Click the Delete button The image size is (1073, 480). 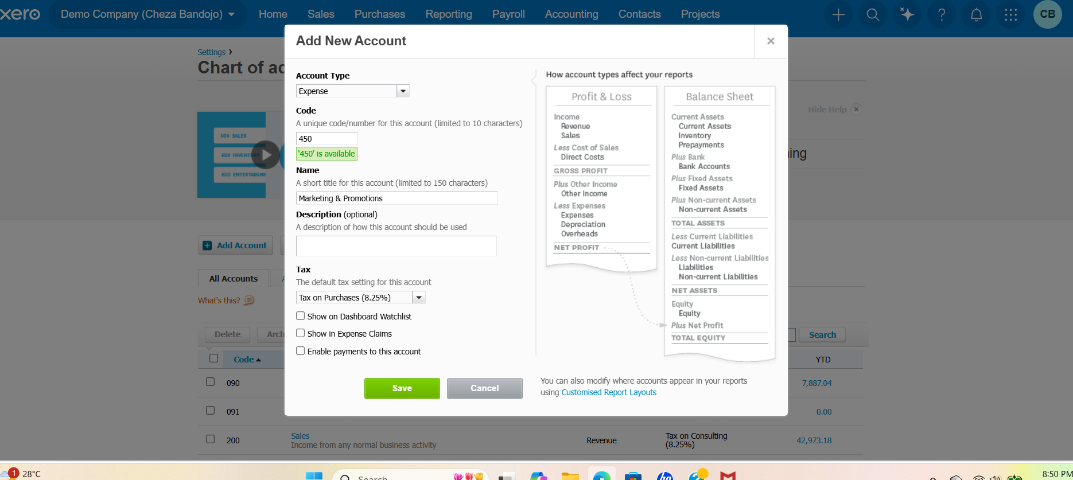[227, 334]
